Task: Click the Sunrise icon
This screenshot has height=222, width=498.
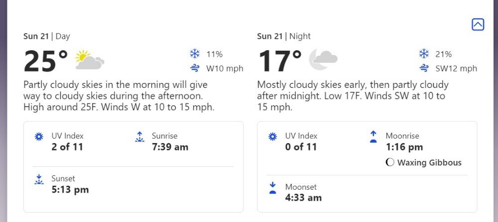Action: click(139, 137)
